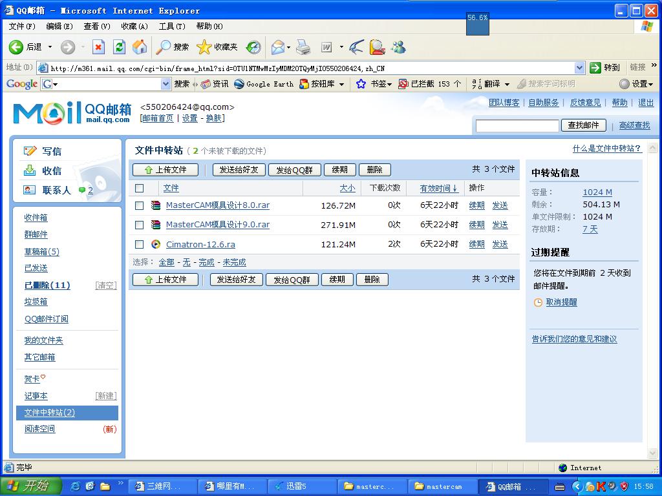Click the IE Forward arrow icon
Image resolution: width=662 pixels, height=496 pixels.
pyautogui.click(x=67, y=46)
